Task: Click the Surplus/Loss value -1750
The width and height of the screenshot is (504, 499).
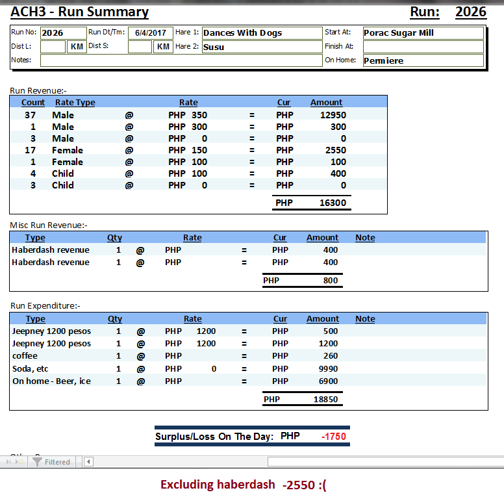Action: [x=334, y=437]
